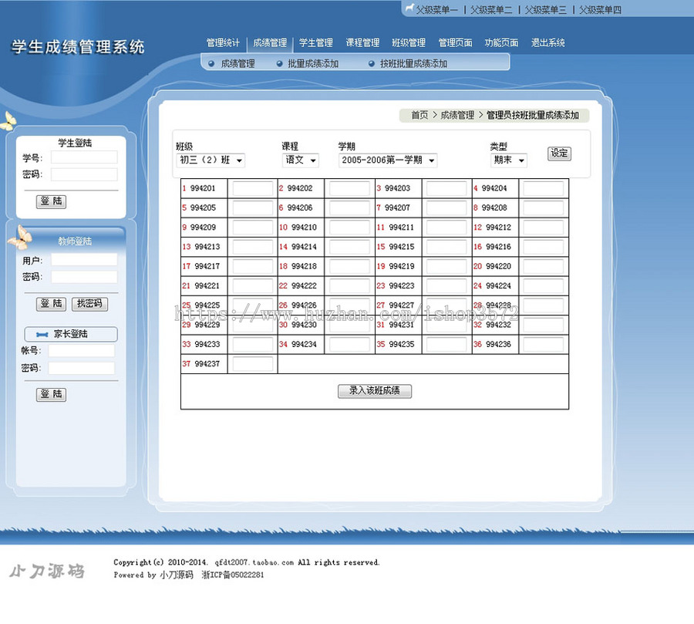Focus the 学号 input field
The height and width of the screenshot is (624, 694).
coord(84,157)
